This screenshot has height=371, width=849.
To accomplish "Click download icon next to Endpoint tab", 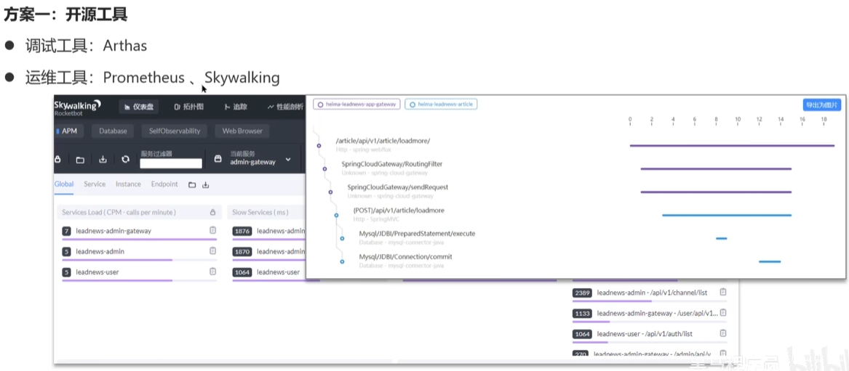I will click(205, 184).
